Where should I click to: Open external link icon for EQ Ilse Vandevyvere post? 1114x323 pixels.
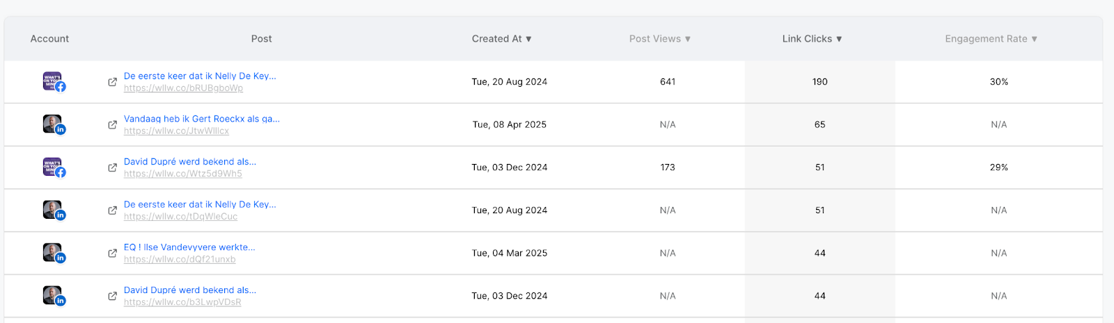[x=112, y=254]
